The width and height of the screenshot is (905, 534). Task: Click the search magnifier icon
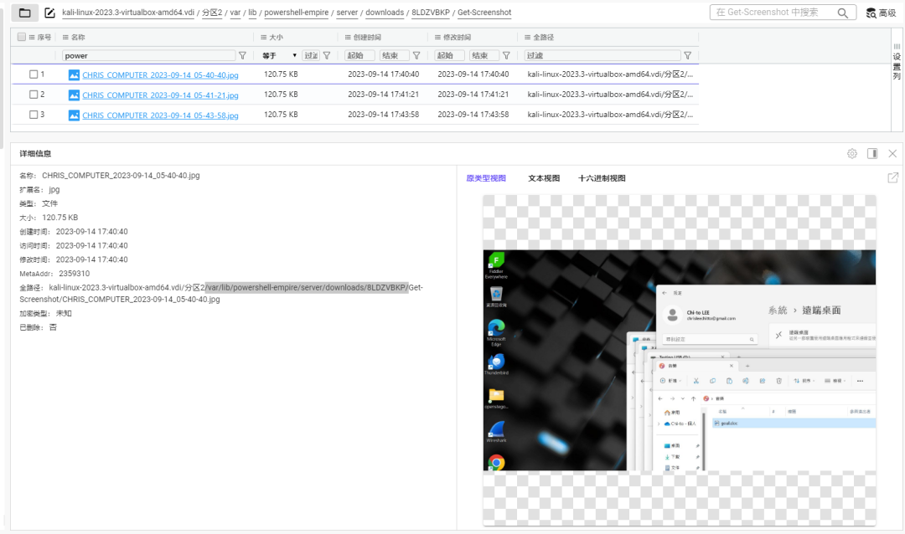[x=843, y=13]
